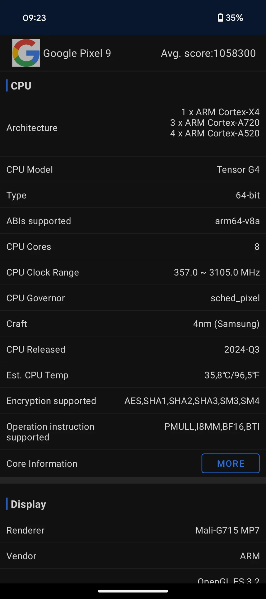Open Core Information via MORE button
Screen dimensions: 266x599
coord(231,463)
